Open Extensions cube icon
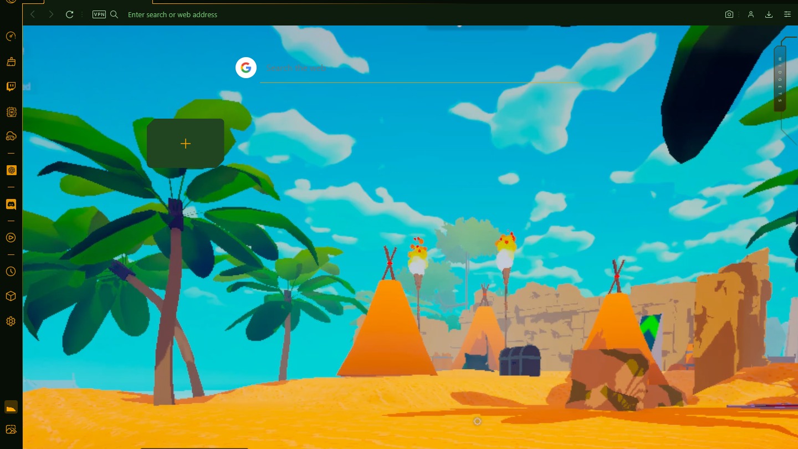Screen dimensions: 798x449 11,296
